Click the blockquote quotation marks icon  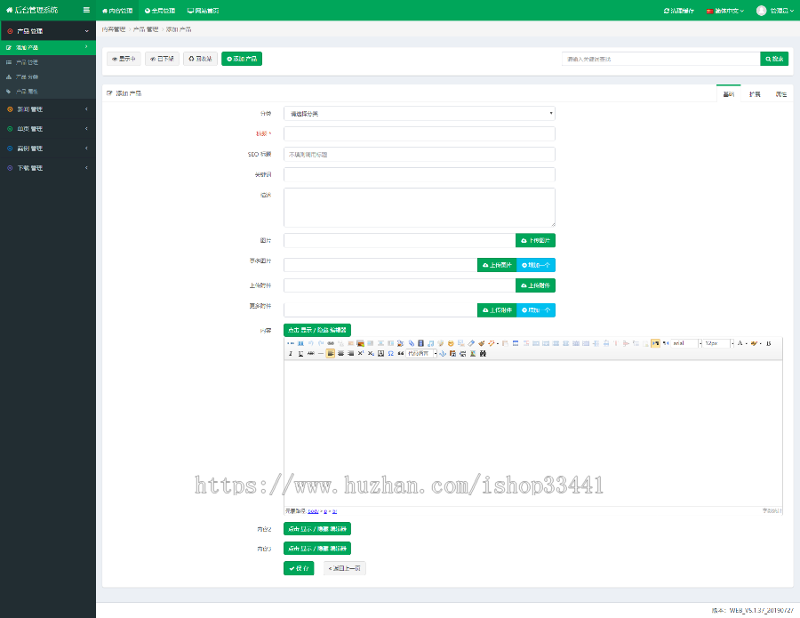(401, 354)
